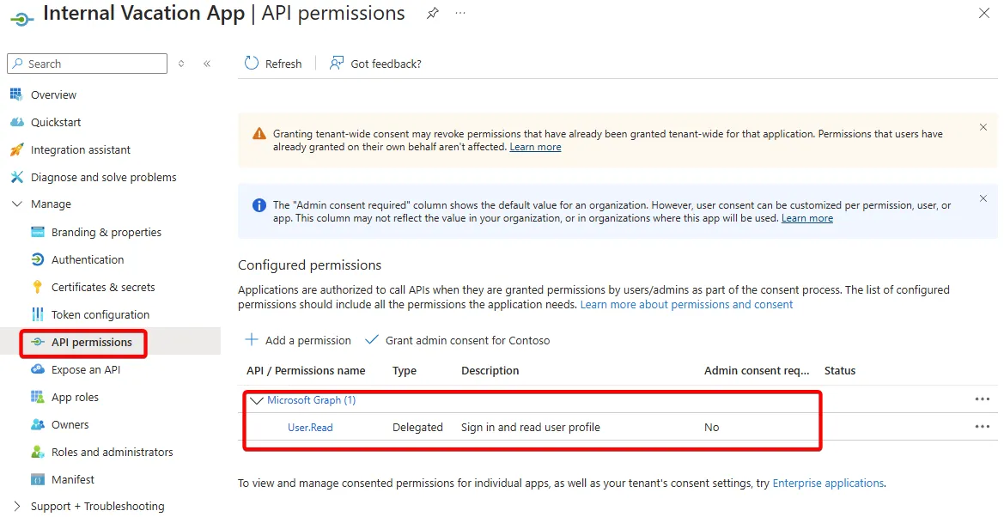Click the Status column header
Screen dimensions: 1004x517
pos(840,370)
